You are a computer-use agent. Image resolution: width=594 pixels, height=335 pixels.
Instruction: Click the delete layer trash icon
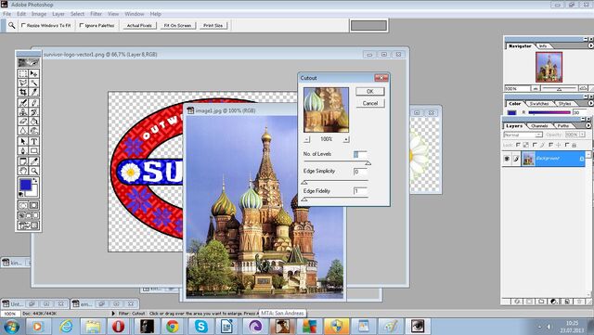[x=579, y=302]
